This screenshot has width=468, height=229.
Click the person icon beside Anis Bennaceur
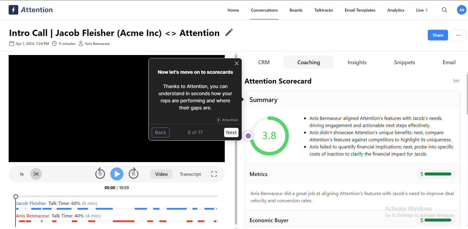pos(81,43)
